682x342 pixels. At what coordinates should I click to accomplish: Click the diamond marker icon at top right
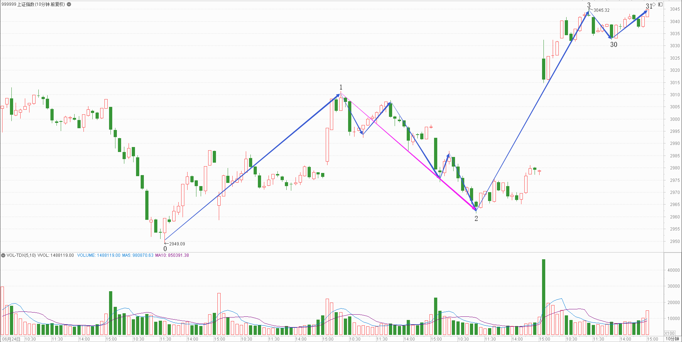coord(654,4)
